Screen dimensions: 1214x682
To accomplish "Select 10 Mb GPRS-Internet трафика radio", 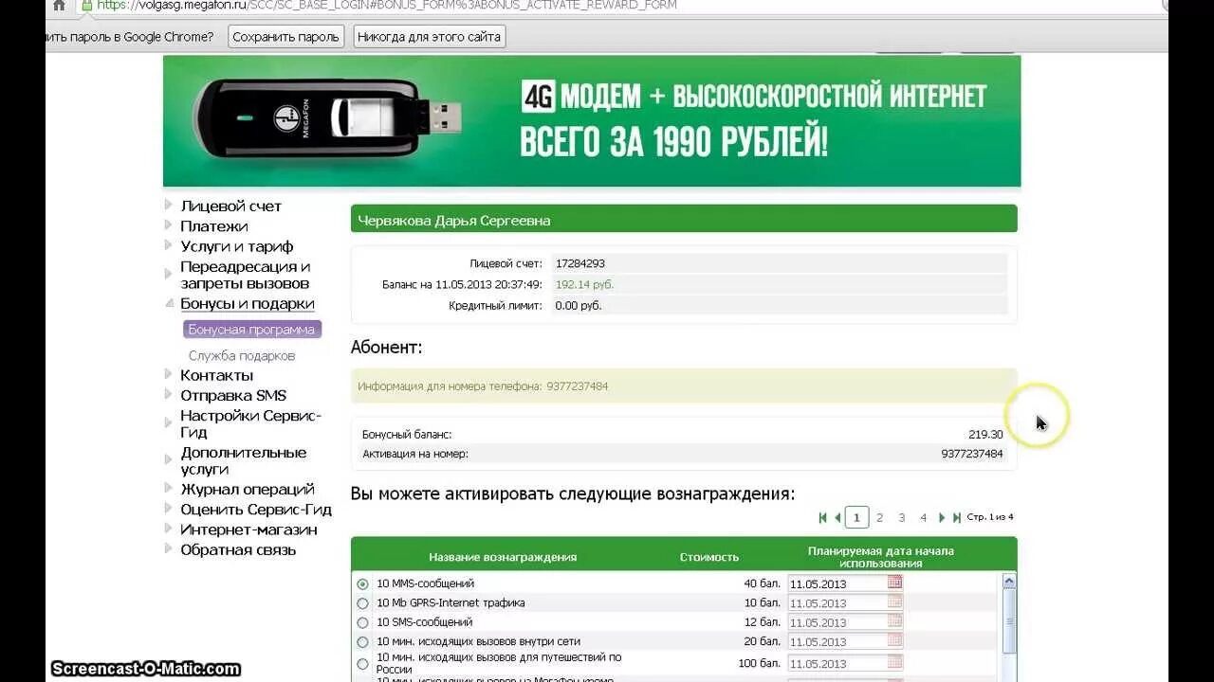I will (362, 603).
